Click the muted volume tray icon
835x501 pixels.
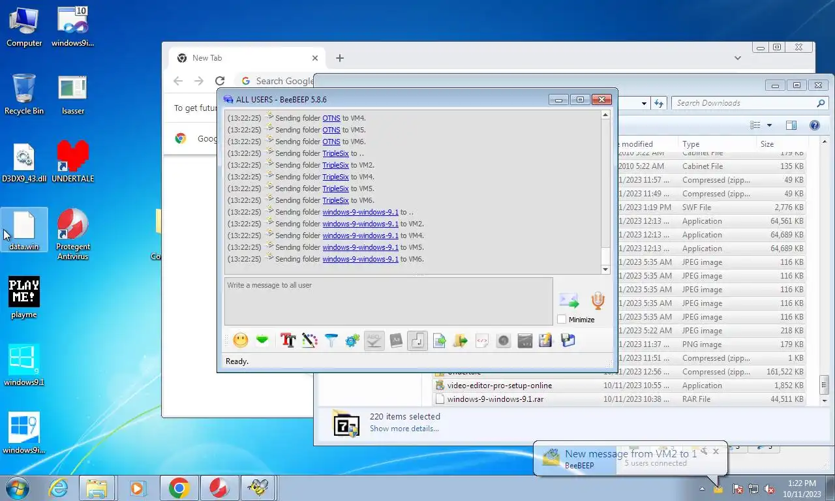coord(768,489)
